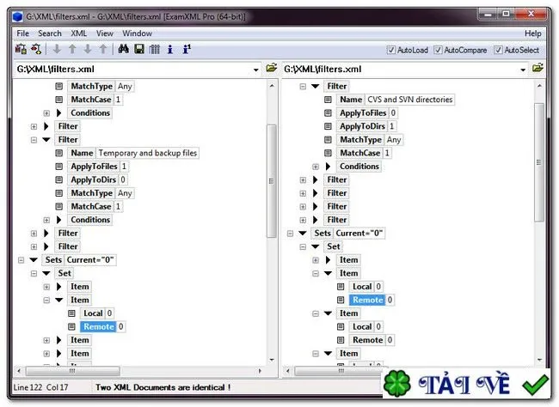Toggle the AutoSelect checkbox

pos(498,50)
